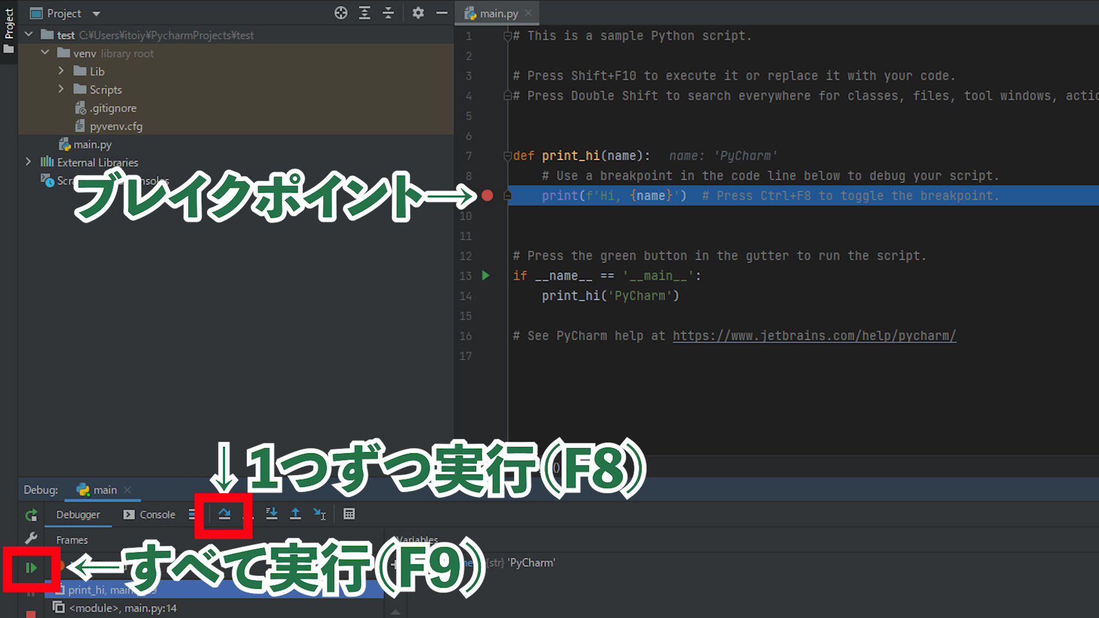Open the Evaluate Expression calculator
The height and width of the screenshot is (618, 1099).
pyautogui.click(x=349, y=514)
